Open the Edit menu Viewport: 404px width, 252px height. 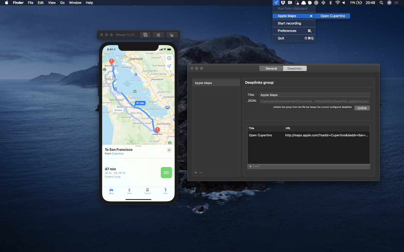pyautogui.click(x=41, y=3)
